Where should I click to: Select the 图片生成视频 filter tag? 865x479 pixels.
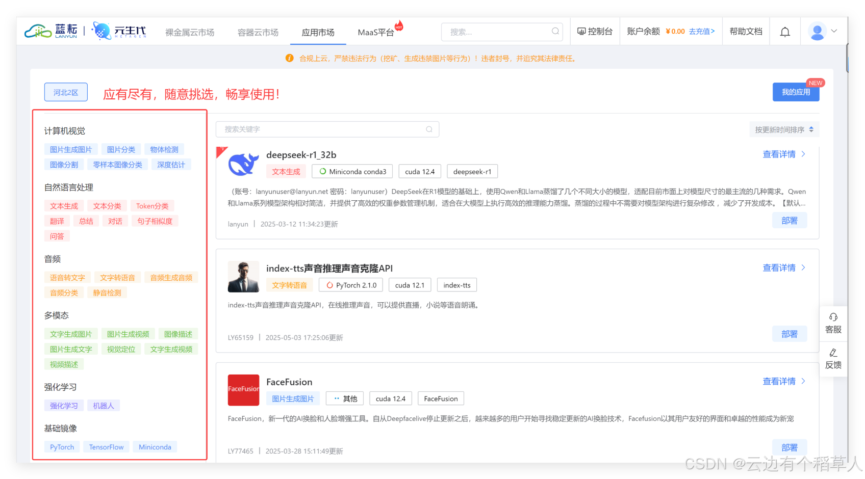128,334
